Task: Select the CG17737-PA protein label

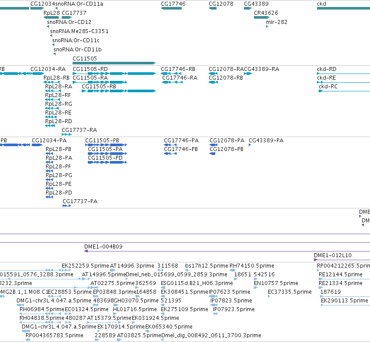Action: pos(80,201)
